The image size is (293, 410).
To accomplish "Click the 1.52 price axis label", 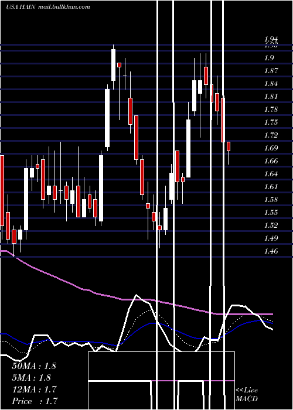I will 271,225.
